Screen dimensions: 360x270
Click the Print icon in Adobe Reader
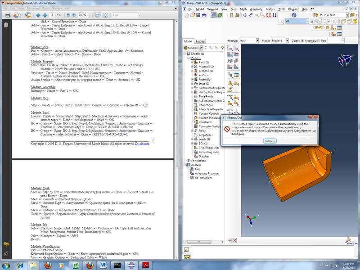tap(8, 15)
